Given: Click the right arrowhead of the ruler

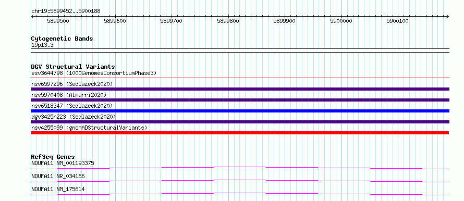Looking at the screenshot, I should coord(448,16).
